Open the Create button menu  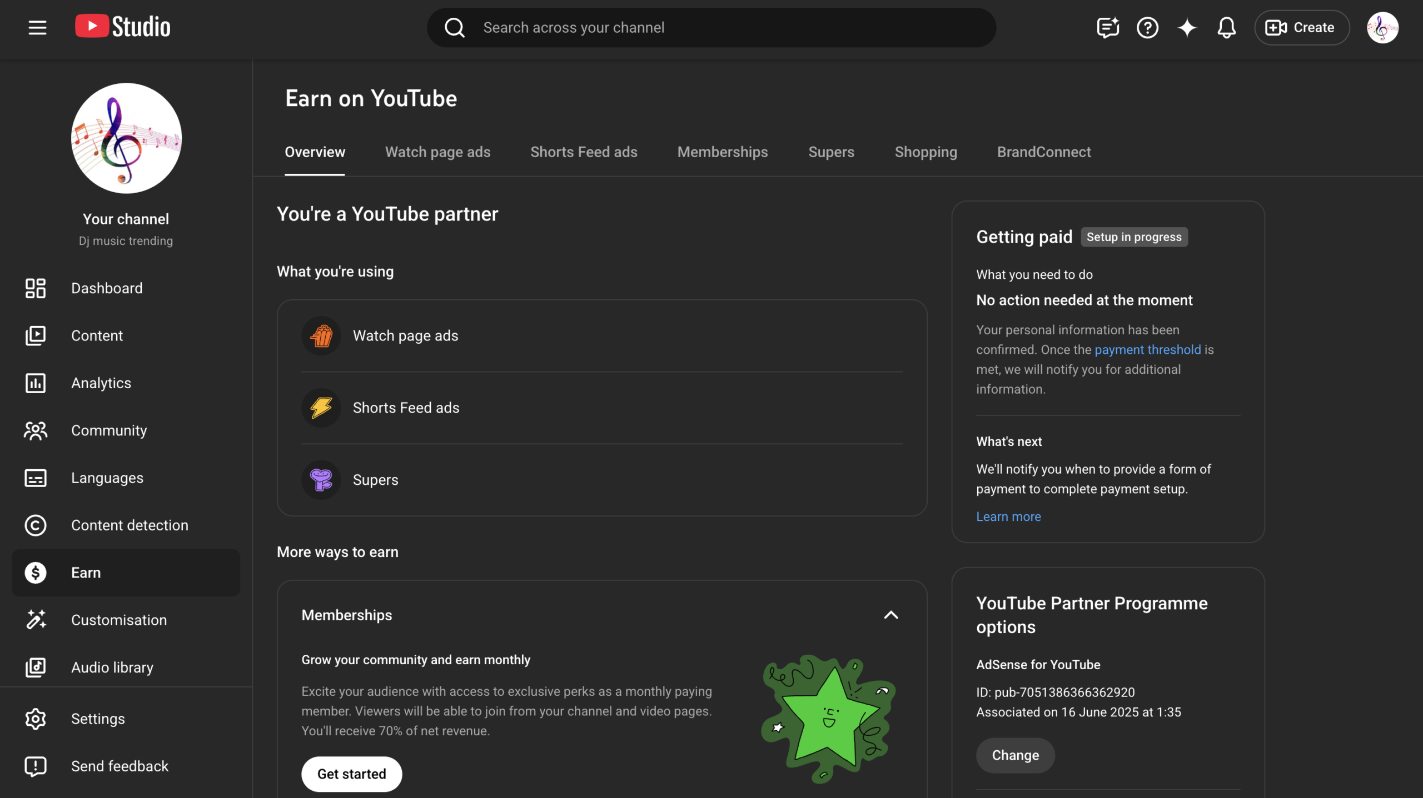click(1301, 27)
